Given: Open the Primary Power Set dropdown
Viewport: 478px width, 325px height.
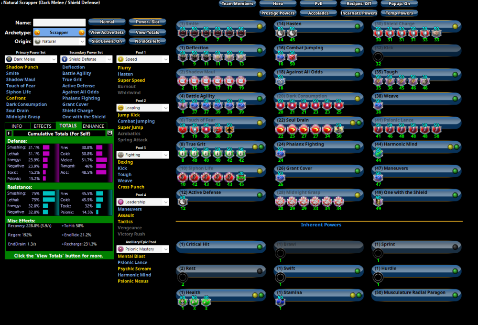Looking at the screenshot, I should pyautogui.click(x=31, y=59).
